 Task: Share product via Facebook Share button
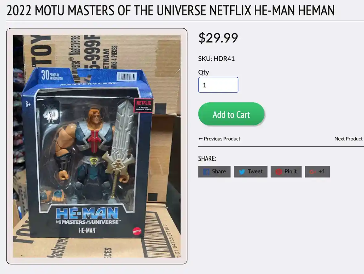214,172
